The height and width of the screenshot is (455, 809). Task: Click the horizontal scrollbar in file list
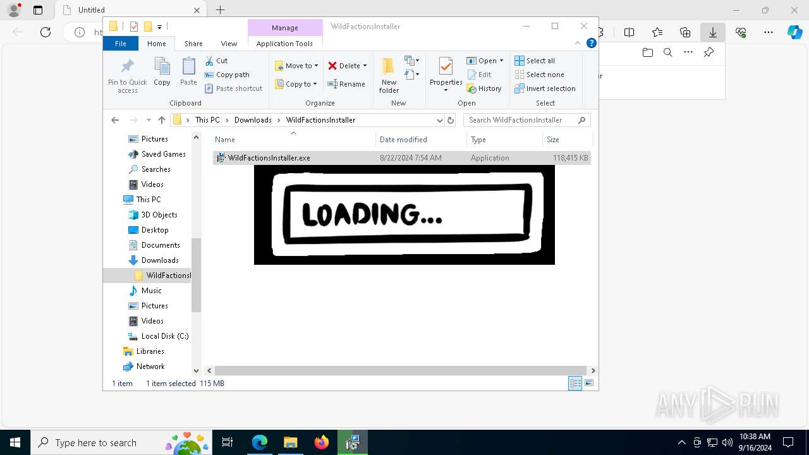(401, 370)
